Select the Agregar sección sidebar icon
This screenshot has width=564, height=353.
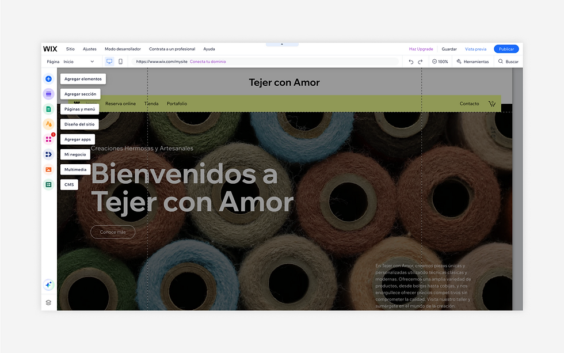point(48,93)
